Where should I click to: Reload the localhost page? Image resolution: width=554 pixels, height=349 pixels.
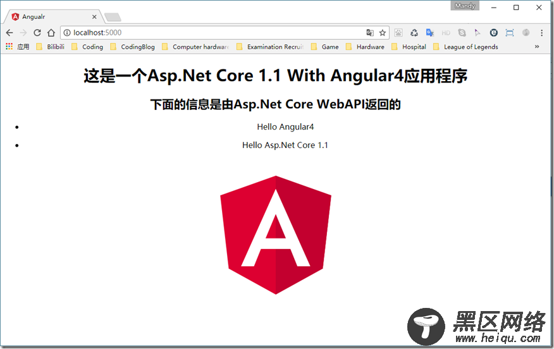point(37,33)
